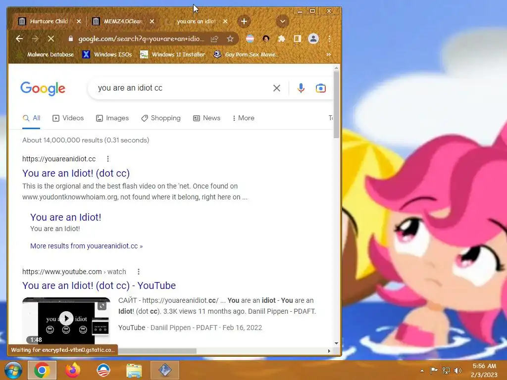507x380 pixels.
Task: Open the tab search dropdown
Action: tap(282, 21)
